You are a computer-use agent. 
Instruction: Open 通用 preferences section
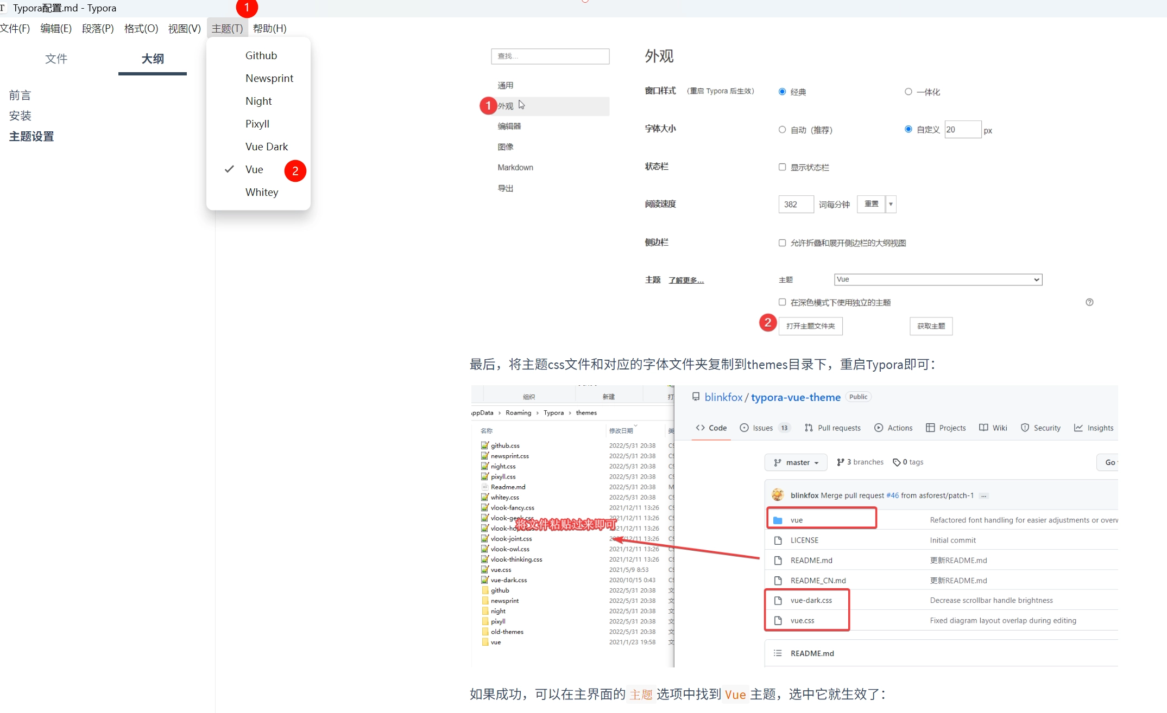tap(506, 85)
